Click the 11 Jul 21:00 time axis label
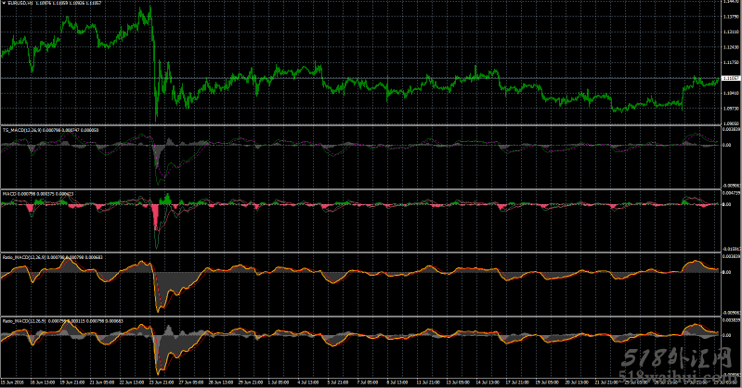 click(x=428, y=382)
